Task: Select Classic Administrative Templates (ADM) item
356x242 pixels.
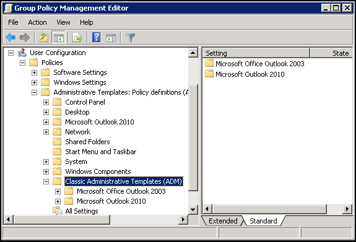Action: tap(124, 181)
